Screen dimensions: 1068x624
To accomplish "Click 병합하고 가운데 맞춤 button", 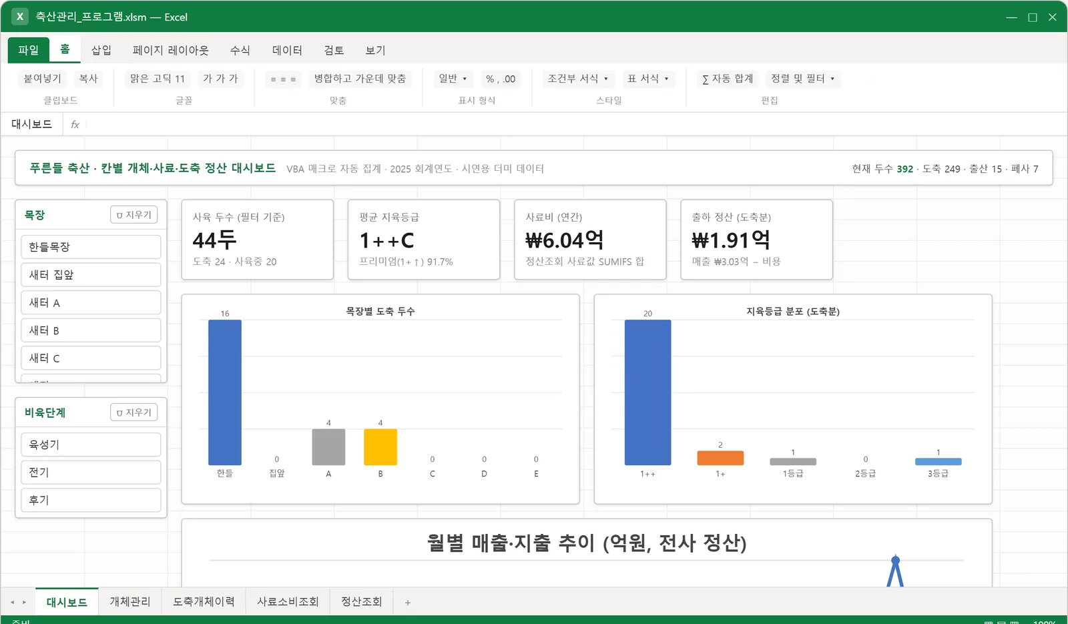I will pos(360,79).
